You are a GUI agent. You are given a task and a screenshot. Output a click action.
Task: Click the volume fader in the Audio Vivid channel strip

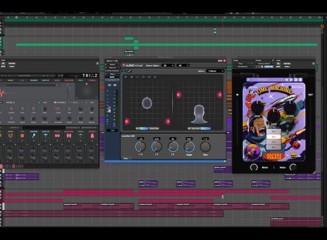click(x=109, y=109)
